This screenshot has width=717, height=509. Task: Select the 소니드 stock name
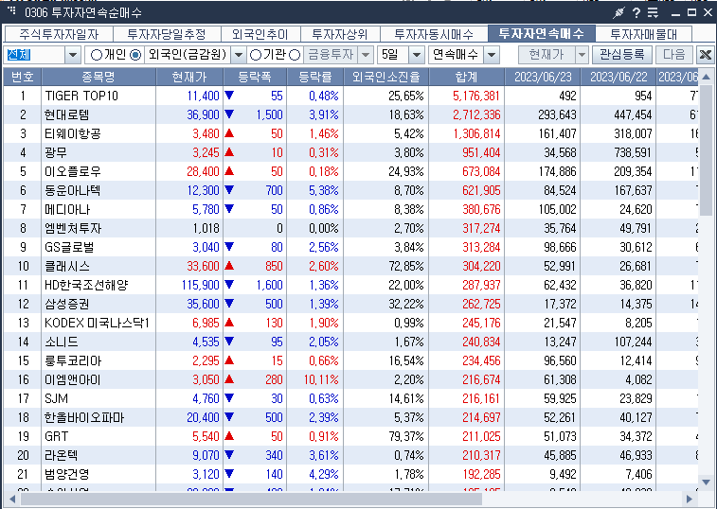(x=61, y=342)
